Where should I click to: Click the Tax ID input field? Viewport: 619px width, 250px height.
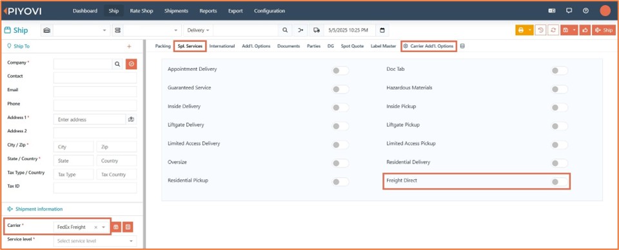coord(95,187)
